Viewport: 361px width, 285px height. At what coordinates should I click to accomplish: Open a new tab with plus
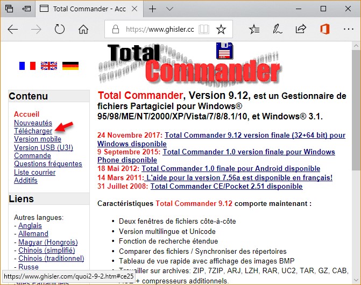point(152,9)
